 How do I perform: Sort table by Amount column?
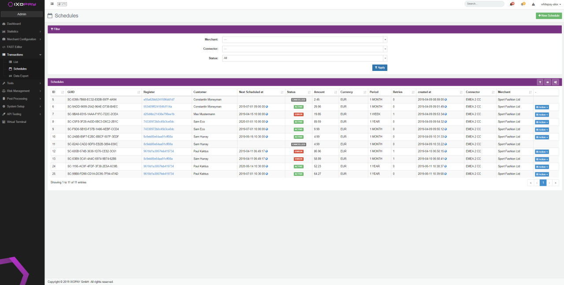click(325, 92)
